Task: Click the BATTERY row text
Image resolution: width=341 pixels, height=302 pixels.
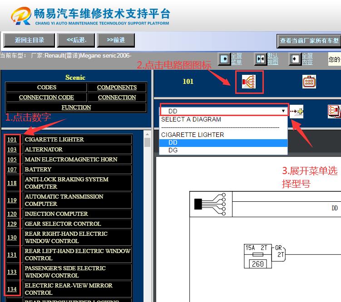Action: (x=38, y=169)
